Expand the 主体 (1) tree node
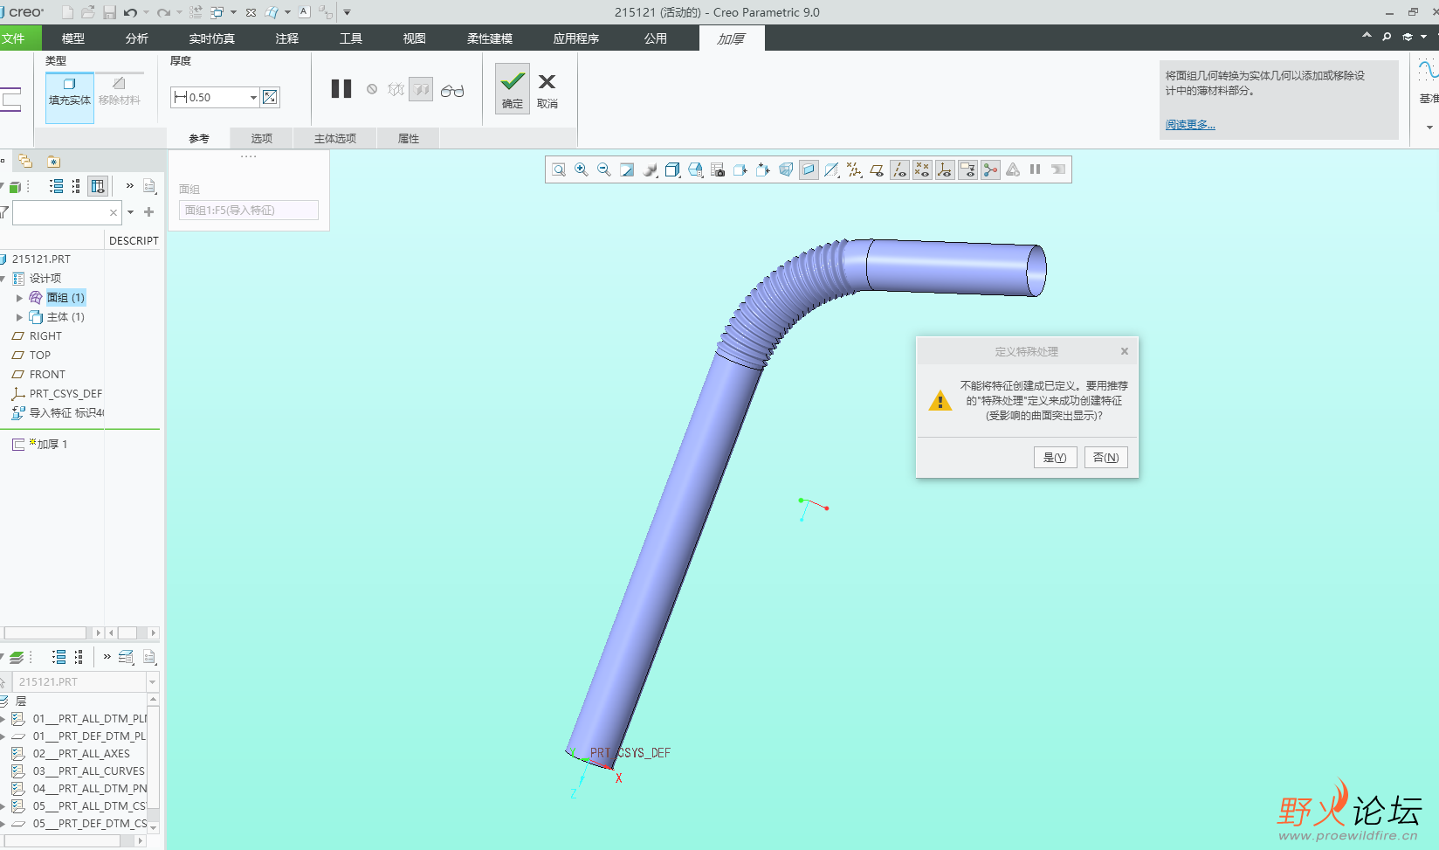 (19, 317)
